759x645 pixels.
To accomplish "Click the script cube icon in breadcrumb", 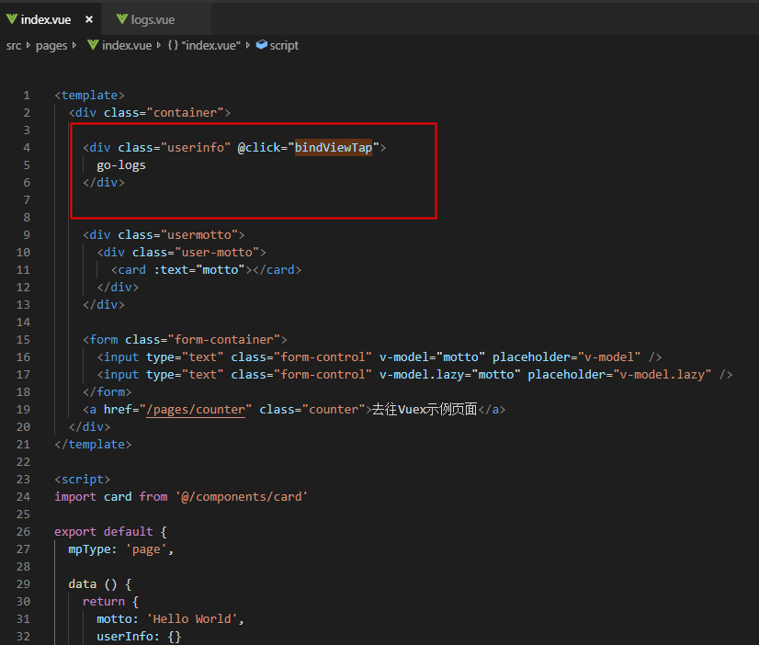I will [261, 44].
